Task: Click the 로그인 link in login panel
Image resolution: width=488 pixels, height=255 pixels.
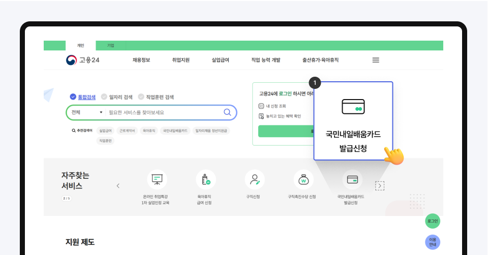Action: click(285, 93)
